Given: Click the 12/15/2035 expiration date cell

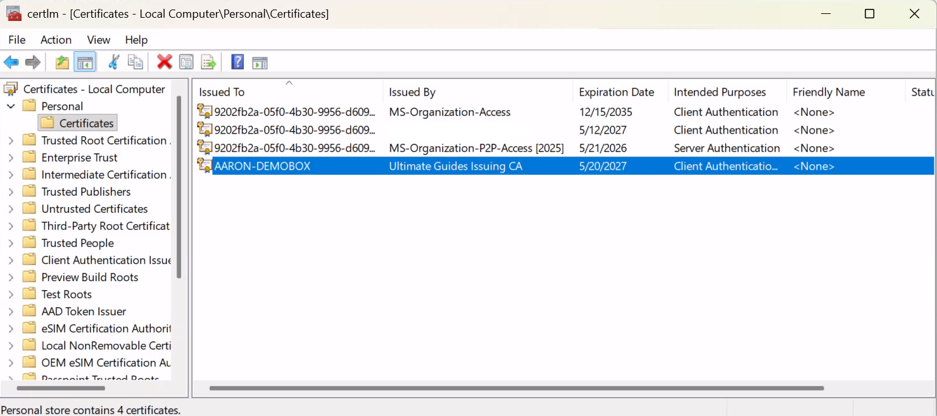Looking at the screenshot, I should point(605,112).
